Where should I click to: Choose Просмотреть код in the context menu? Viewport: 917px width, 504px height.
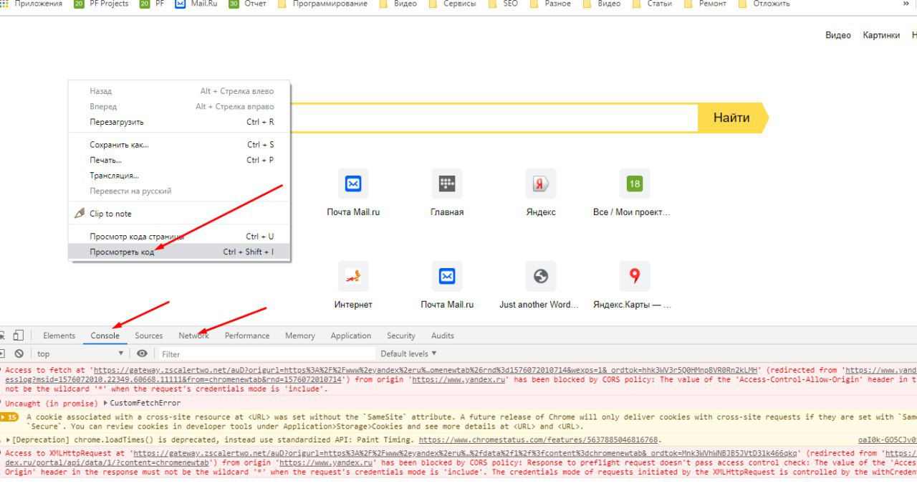click(179, 252)
